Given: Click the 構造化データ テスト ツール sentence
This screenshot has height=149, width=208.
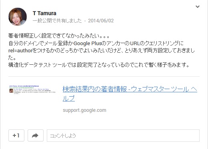Looking at the screenshot, I should point(99,65).
